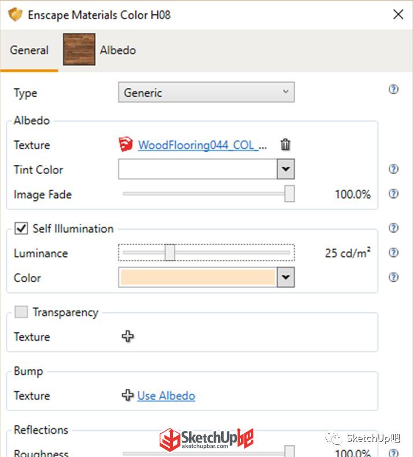Click the SketchUp texture source icon
Image resolution: width=413 pixels, height=457 pixels.
(126, 144)
